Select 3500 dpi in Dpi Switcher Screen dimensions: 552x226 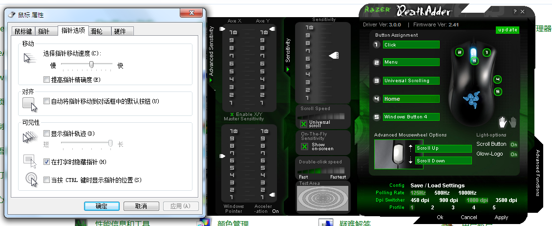click(506, 200)
